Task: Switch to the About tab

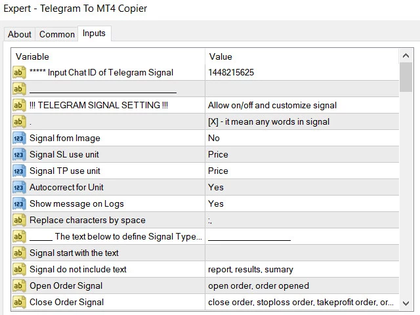Action: [x=20, y=34]
